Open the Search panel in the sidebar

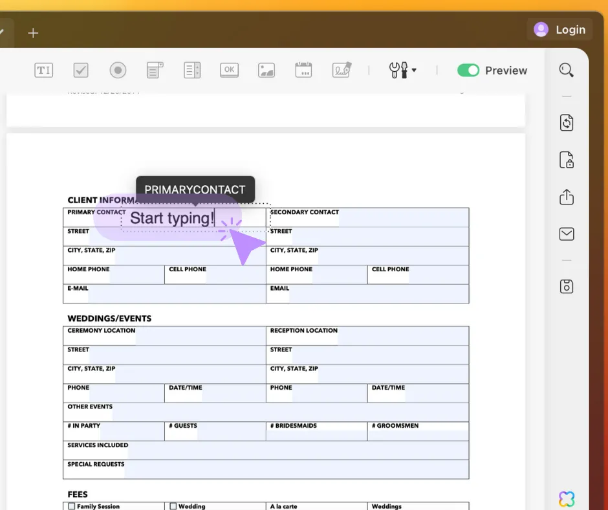[566, 70]
